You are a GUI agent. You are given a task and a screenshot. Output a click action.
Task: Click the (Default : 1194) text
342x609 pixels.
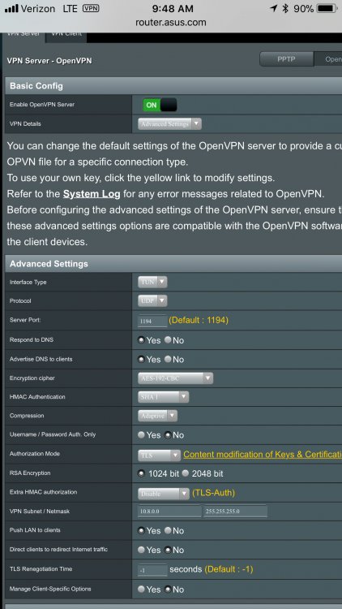[199, 321]
